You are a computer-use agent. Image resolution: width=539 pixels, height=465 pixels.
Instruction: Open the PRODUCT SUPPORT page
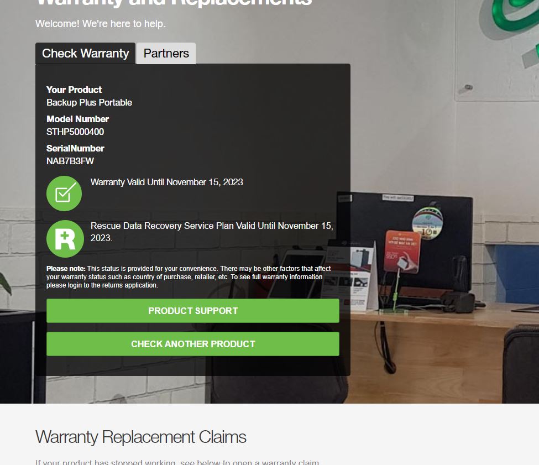coord(193,311)
